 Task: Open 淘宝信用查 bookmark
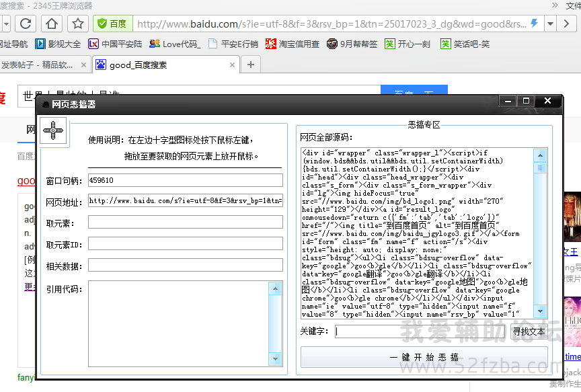point(293,44)
